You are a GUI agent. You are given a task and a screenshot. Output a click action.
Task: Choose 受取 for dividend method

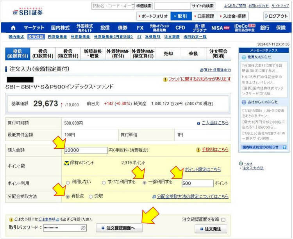tap(91, 196)
